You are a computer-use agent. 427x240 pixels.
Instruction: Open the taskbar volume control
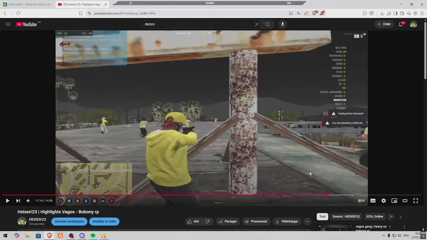(x=399, y=236)
